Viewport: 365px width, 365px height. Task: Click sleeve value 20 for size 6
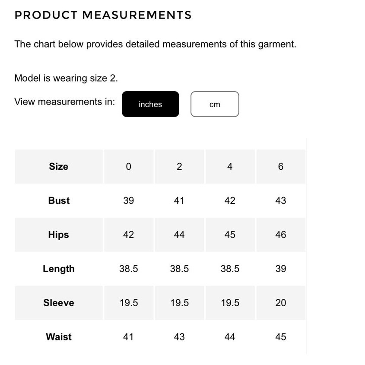(281, 303)
